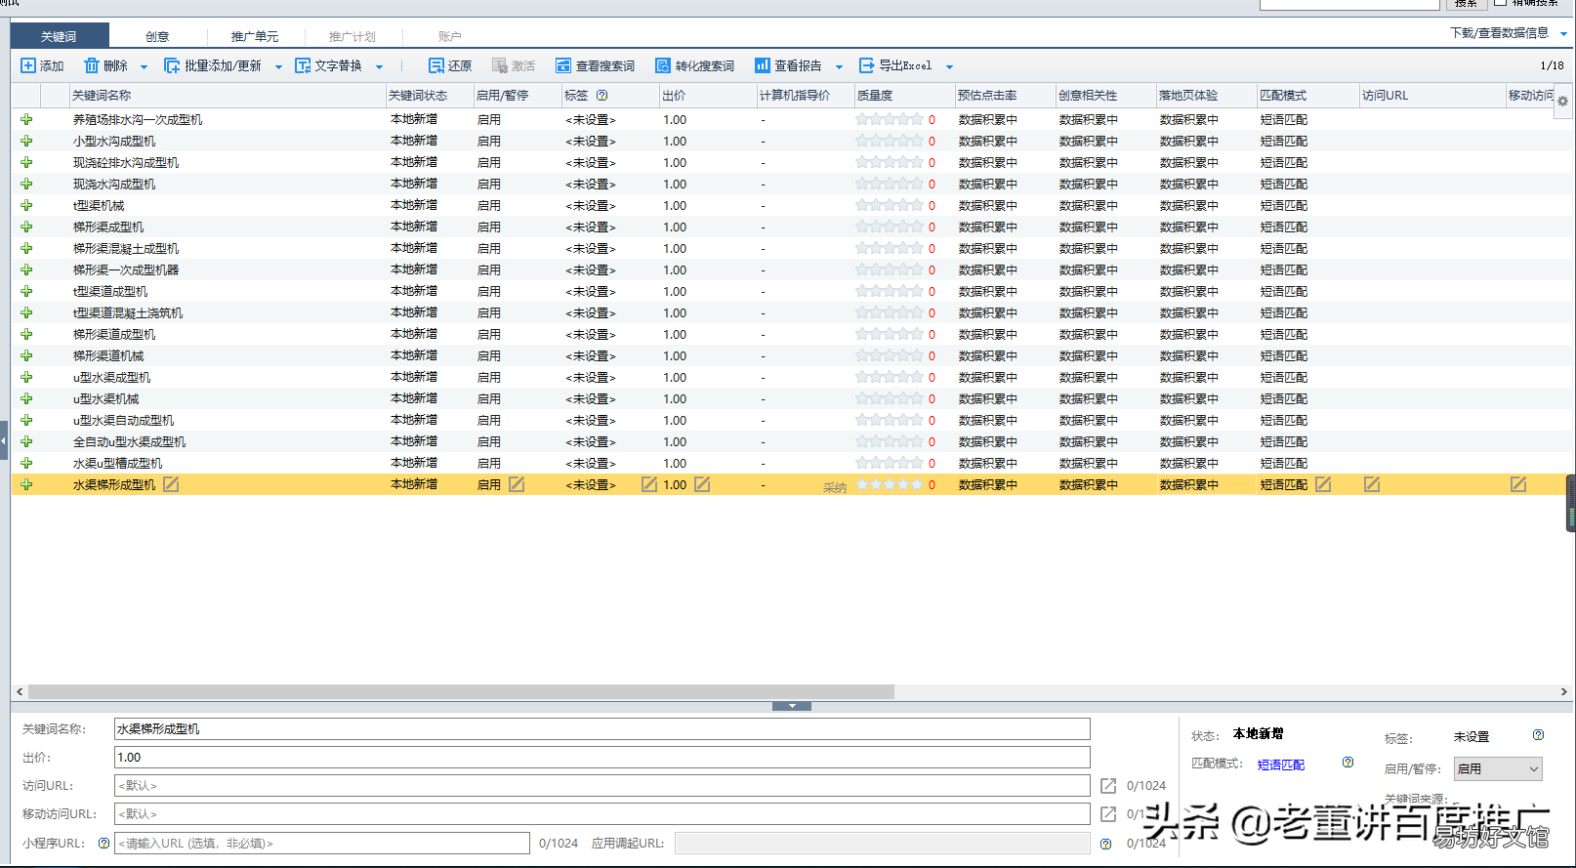Click star quality rating in 水渠梯形成型机 row
Image resolution: width=1576 pixels, height=868 pixels.
pos(890,484)
